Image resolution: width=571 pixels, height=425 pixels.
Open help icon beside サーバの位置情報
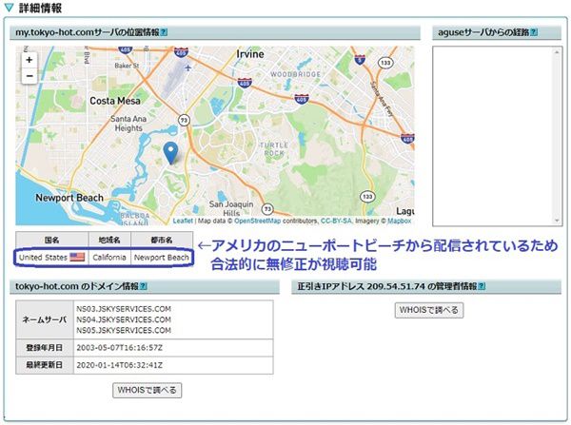click(x=164, y=32)
